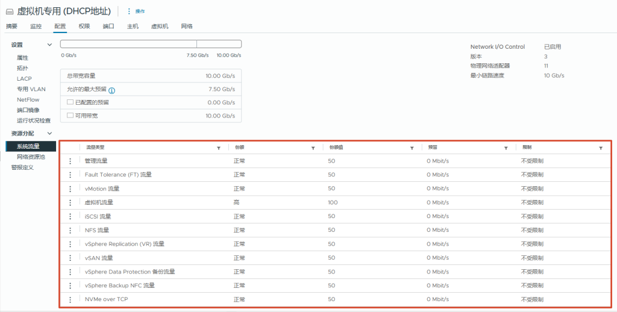Switch to the 虚拟机 tab
Viewport: 617px width, 312px height.
(x=160, y=27)
